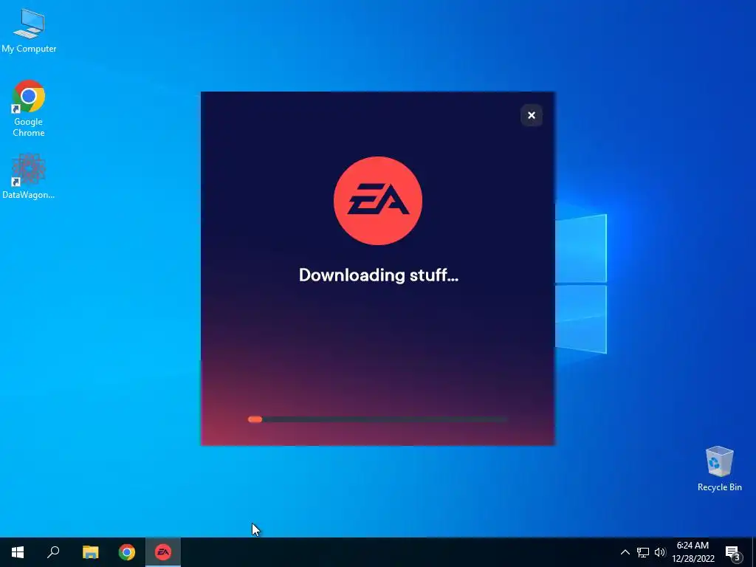
Task: Select the Google Chrome desktop shortcut
Action: coord(29,109)
